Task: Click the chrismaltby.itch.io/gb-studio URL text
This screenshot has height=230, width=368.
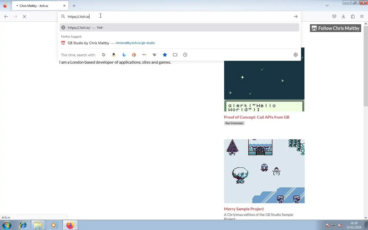Action: coord(135,43)
